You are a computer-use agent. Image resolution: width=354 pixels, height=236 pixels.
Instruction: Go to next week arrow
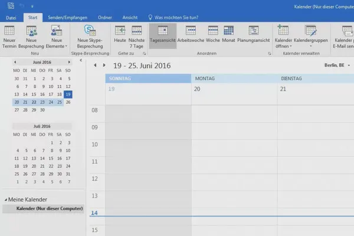click(x=104, y=65)
